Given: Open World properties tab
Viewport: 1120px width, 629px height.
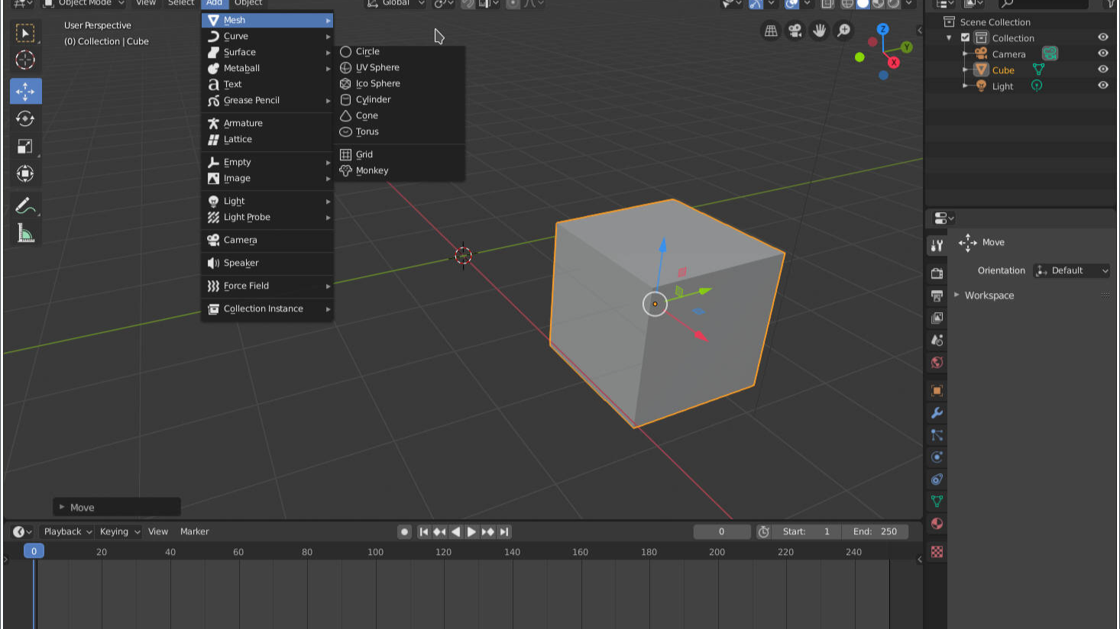Looking at the screenshot, I should 937,362.
